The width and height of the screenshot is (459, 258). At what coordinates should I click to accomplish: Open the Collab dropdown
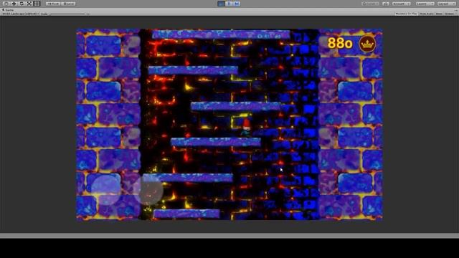[370, 4]
